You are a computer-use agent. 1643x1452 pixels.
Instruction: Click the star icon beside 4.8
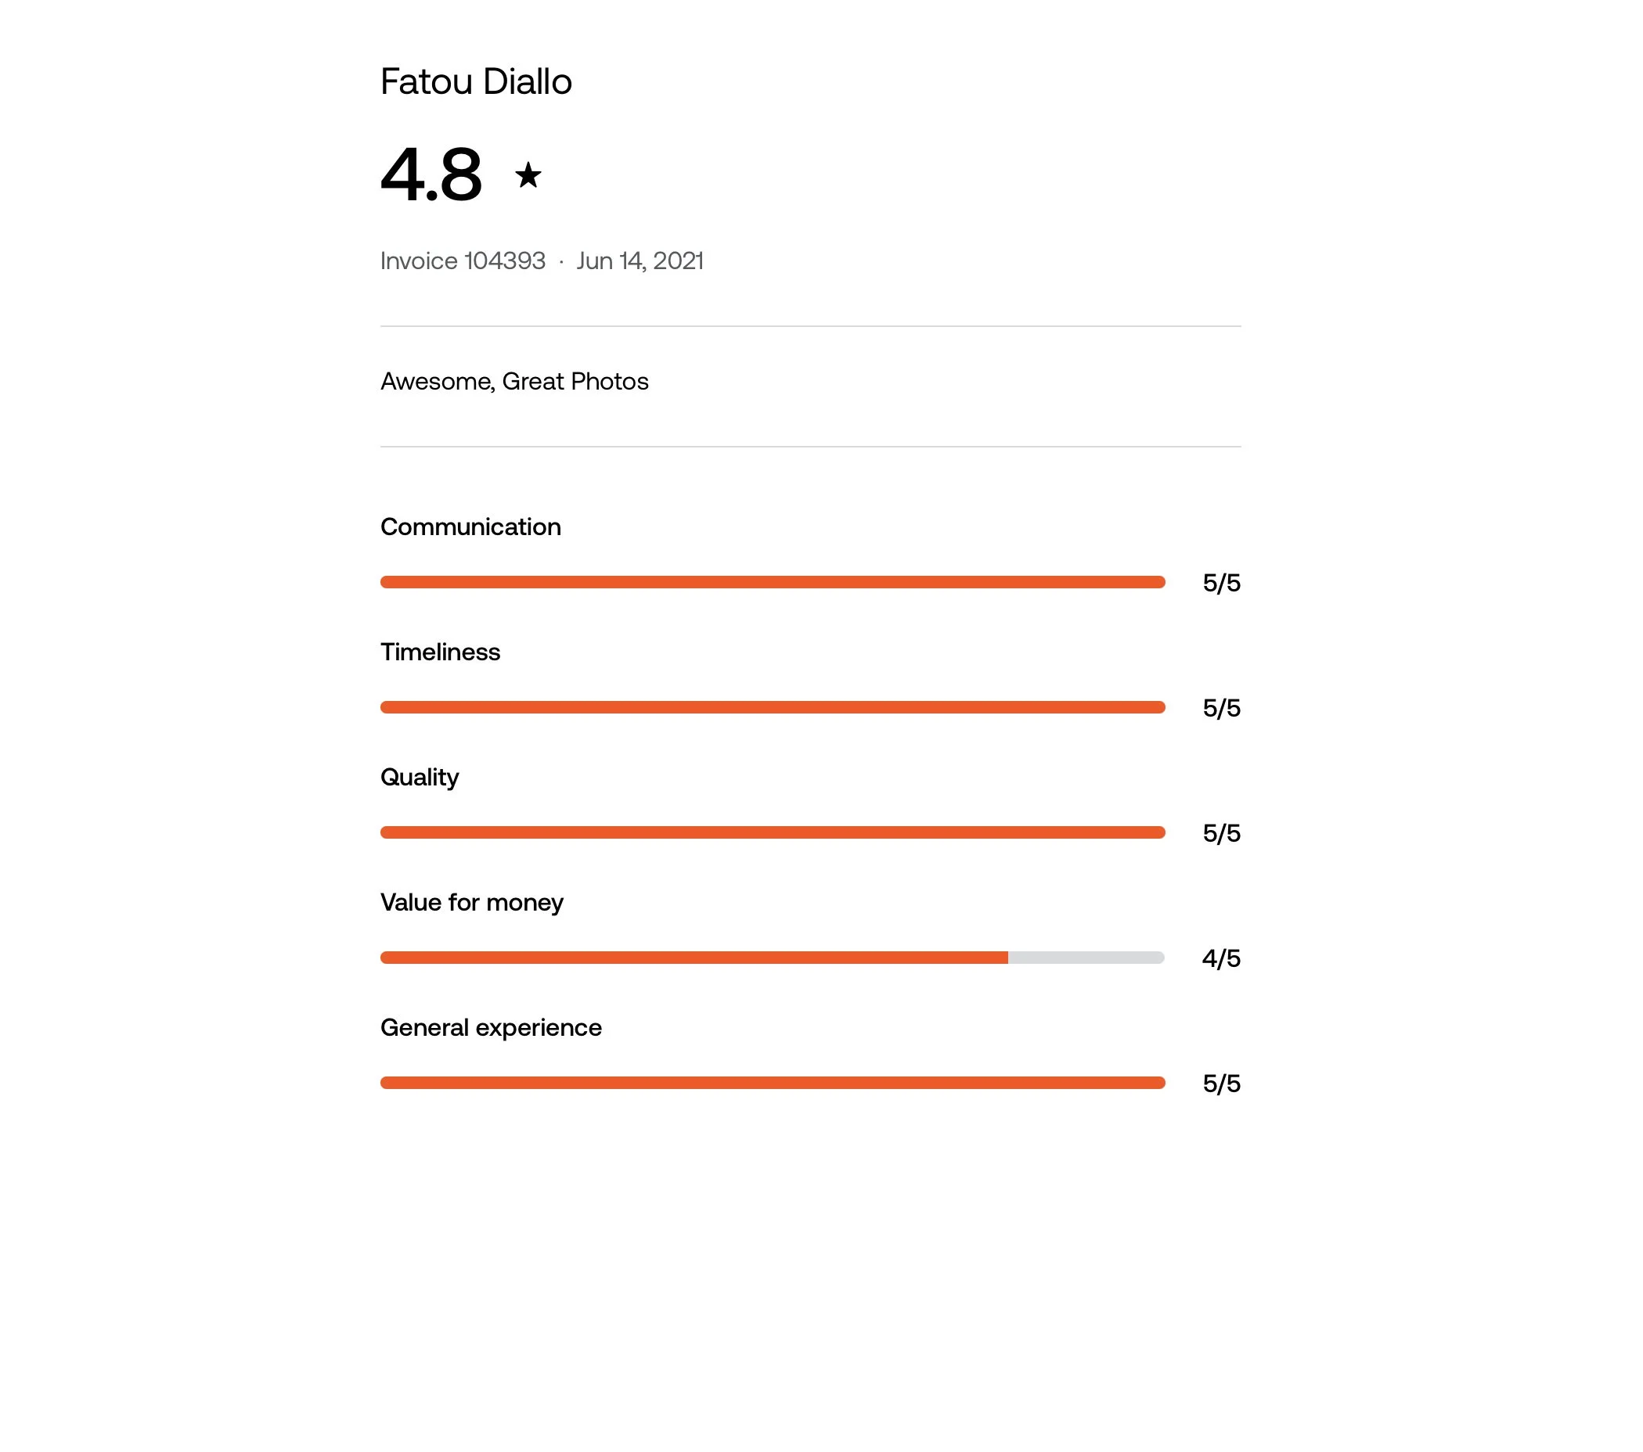(x=528, y=175)
